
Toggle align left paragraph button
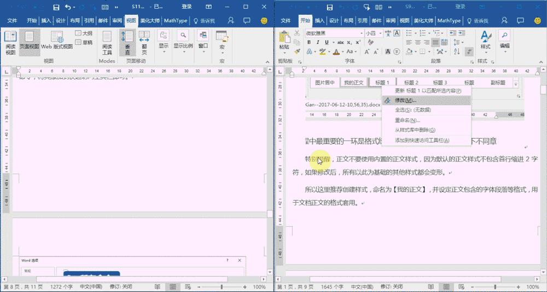409,42
